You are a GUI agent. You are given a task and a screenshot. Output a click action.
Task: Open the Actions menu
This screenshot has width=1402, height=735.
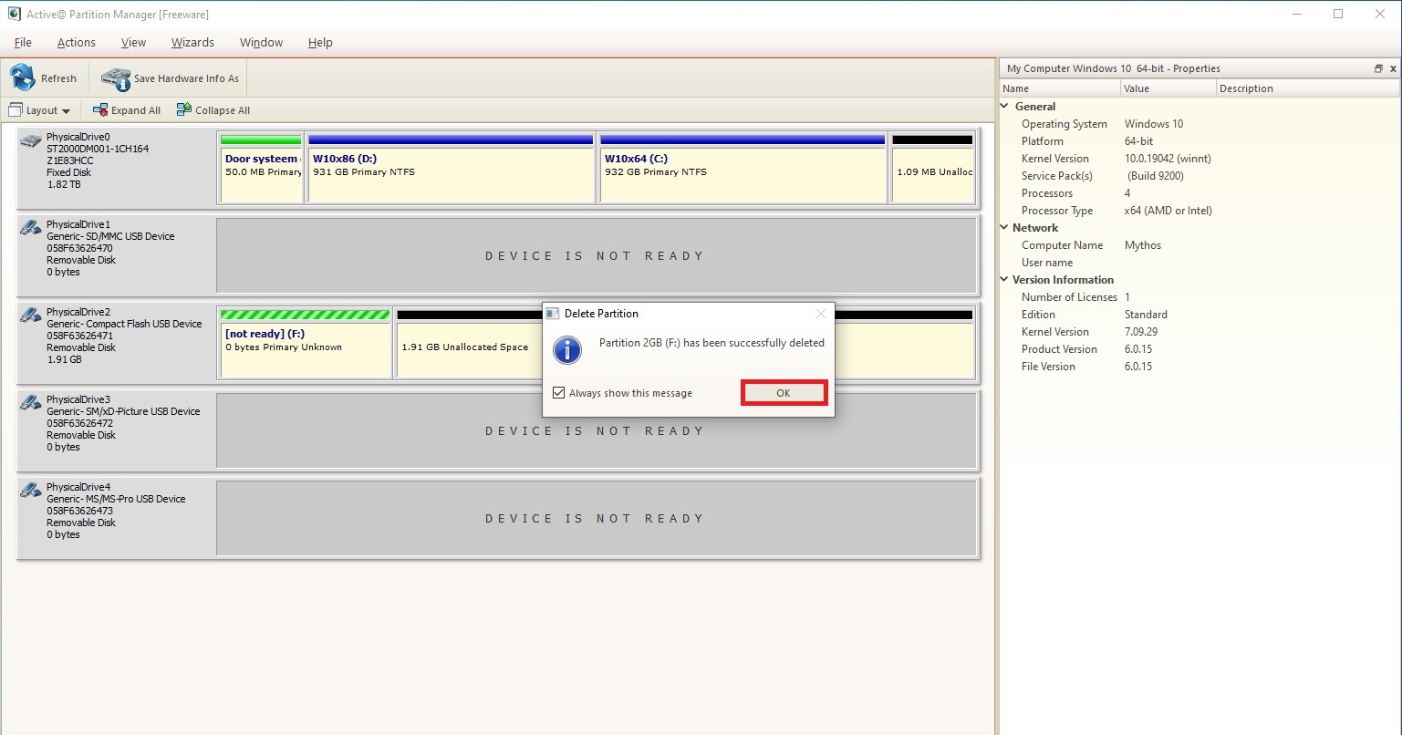tap(76, 42)
